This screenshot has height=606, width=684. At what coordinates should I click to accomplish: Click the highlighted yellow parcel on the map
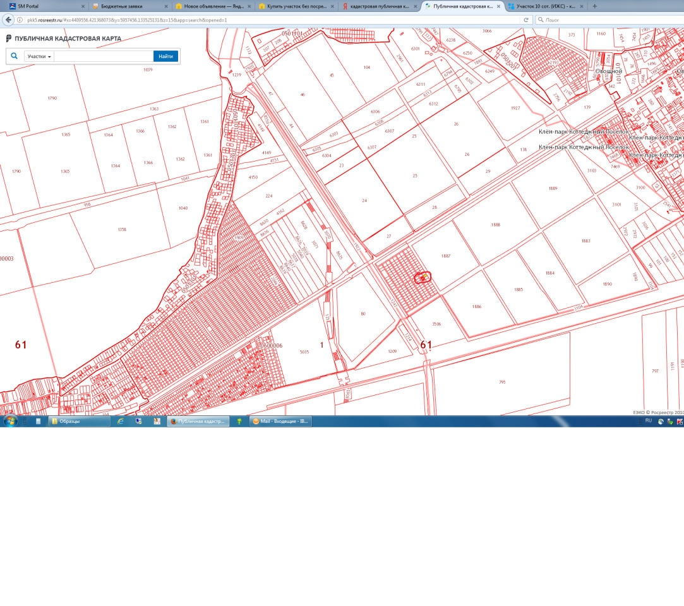[x=423, y=277]
